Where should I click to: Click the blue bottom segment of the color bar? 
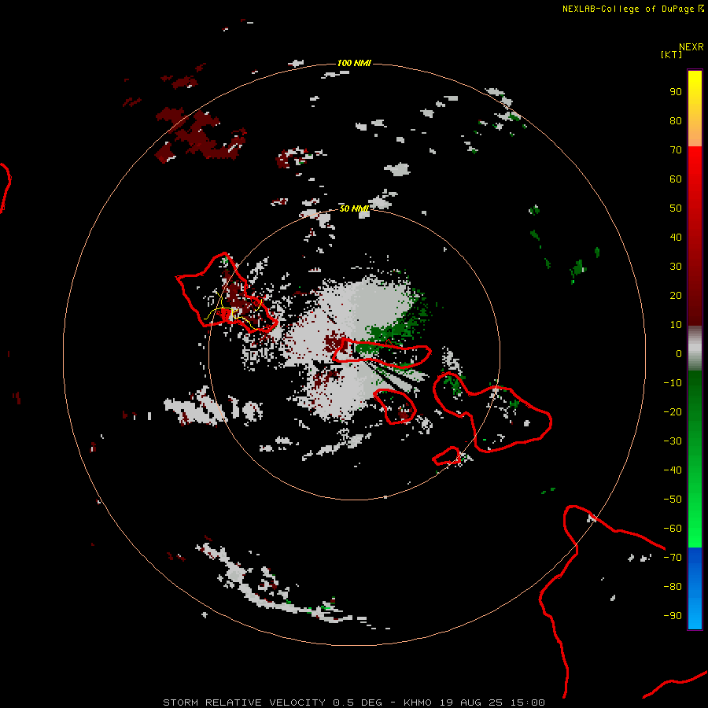pyautogui.click(x=695, y=588)
